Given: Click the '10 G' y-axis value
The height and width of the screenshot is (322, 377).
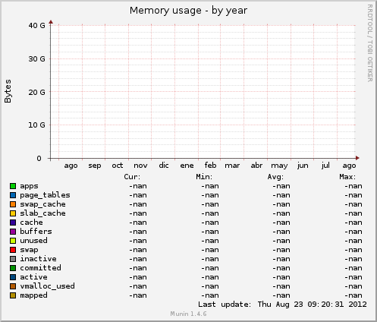Looking at the screenshot, I should click(x=36, y=125).
